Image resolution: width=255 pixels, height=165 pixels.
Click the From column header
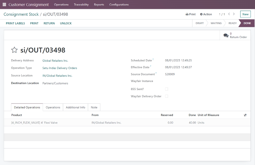pos(95,115)
